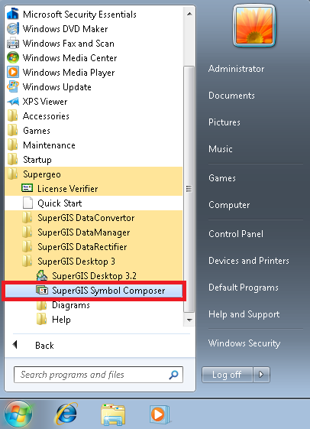Expand the SuperGIS DataConvertor folder

94,218
